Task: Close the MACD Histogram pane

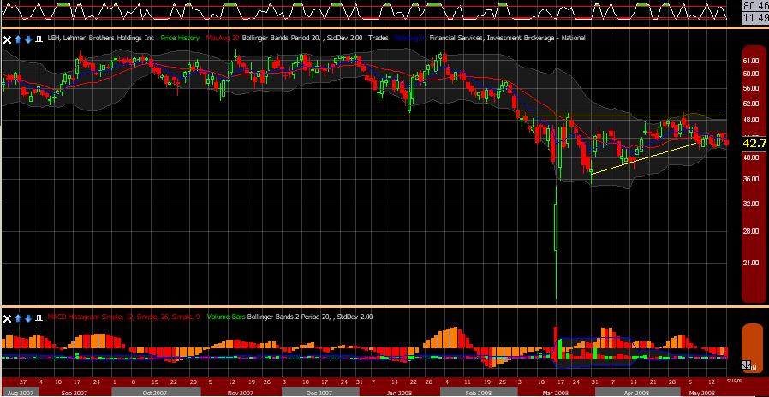Action: click(x=8, y=318)
